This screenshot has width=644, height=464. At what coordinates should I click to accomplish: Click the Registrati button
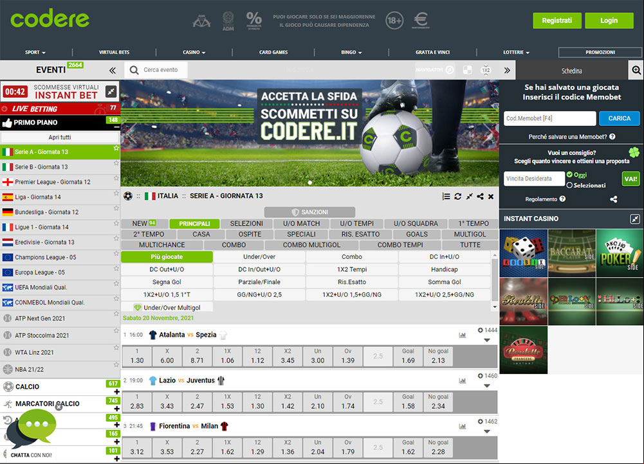(557, 21)
